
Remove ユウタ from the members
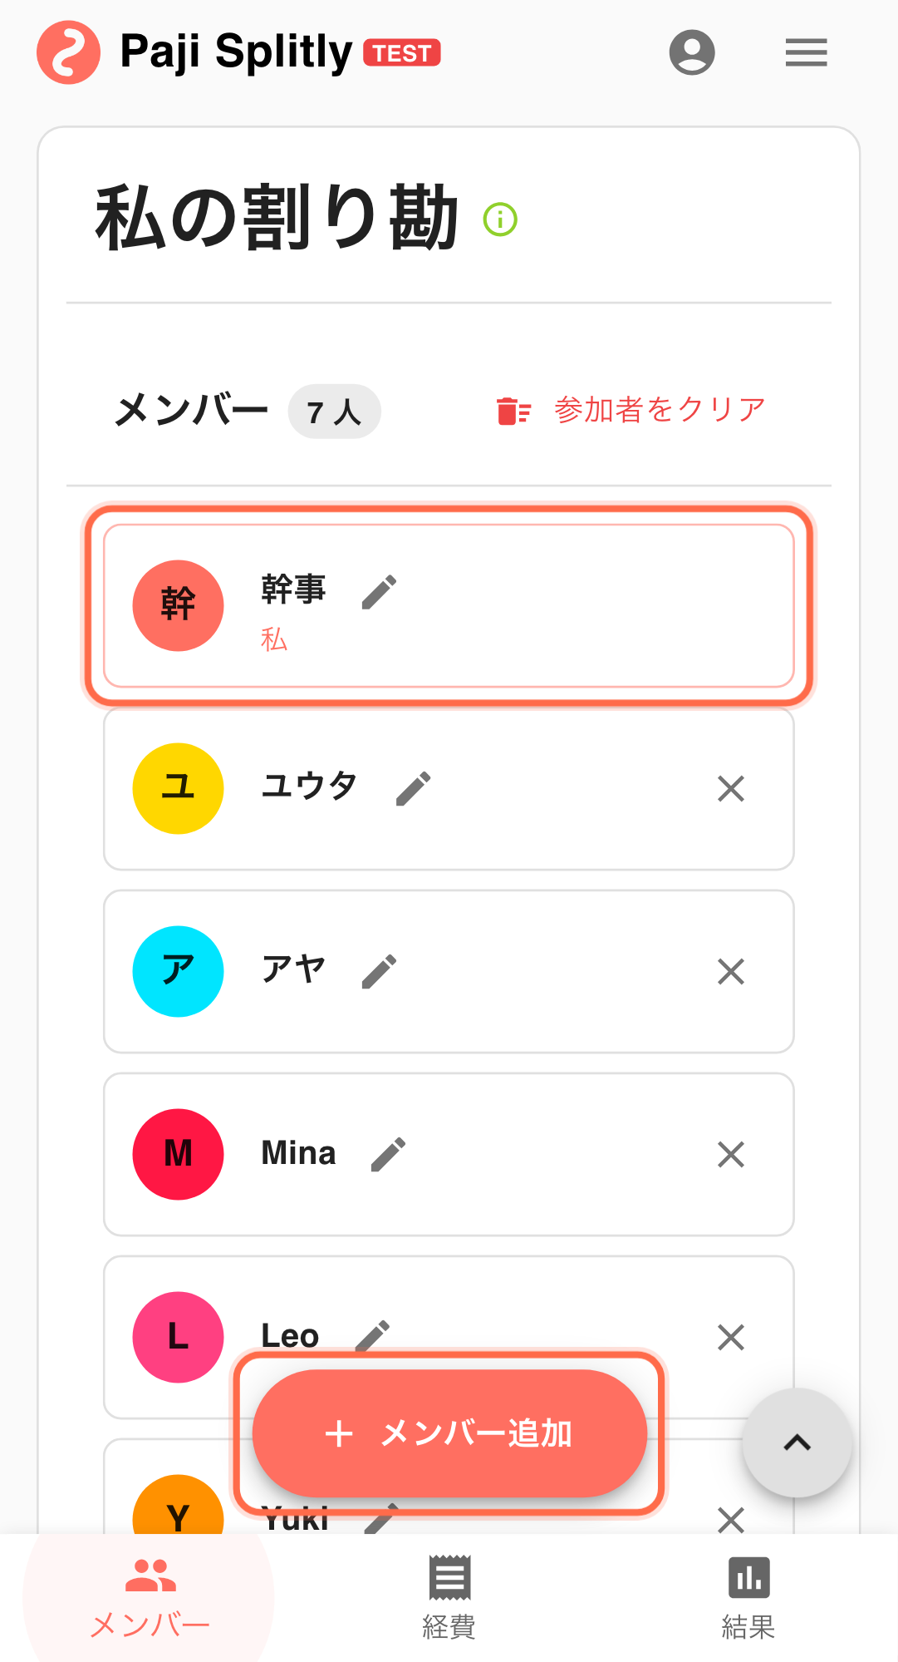[730, 788]
